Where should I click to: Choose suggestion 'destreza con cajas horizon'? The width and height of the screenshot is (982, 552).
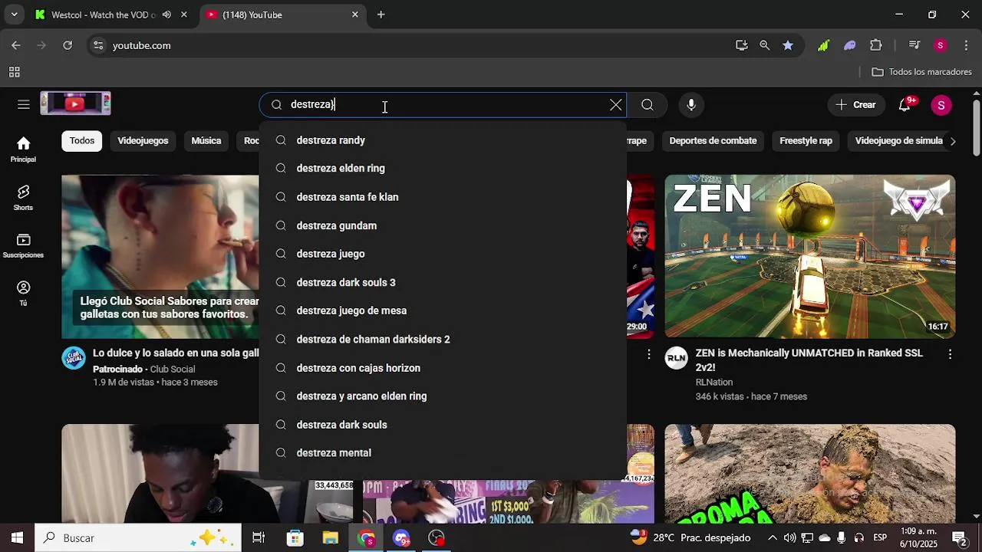pyautogui.click(x=443, y=368)
